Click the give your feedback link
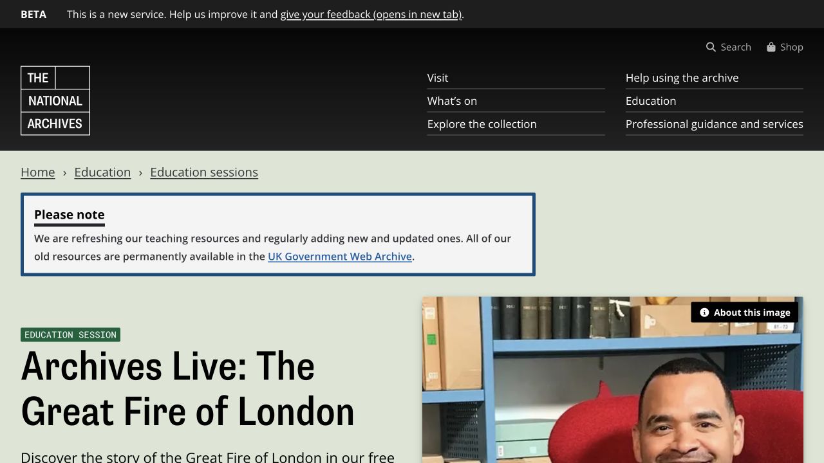This screenshot has width=824, height=463. (x=371, y=14)
